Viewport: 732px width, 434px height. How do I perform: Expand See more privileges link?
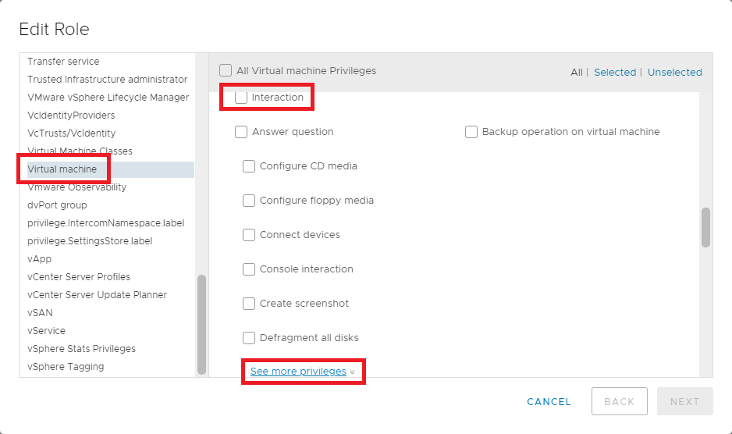pos(298,372)
